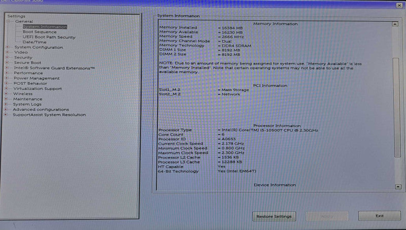
Task: Open UEFI Boot Path Security
Action: click(x=49, y=37)
